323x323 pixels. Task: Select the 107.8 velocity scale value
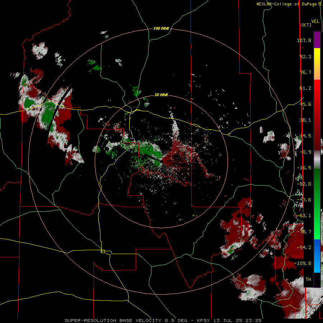click(x=304, y=40)
